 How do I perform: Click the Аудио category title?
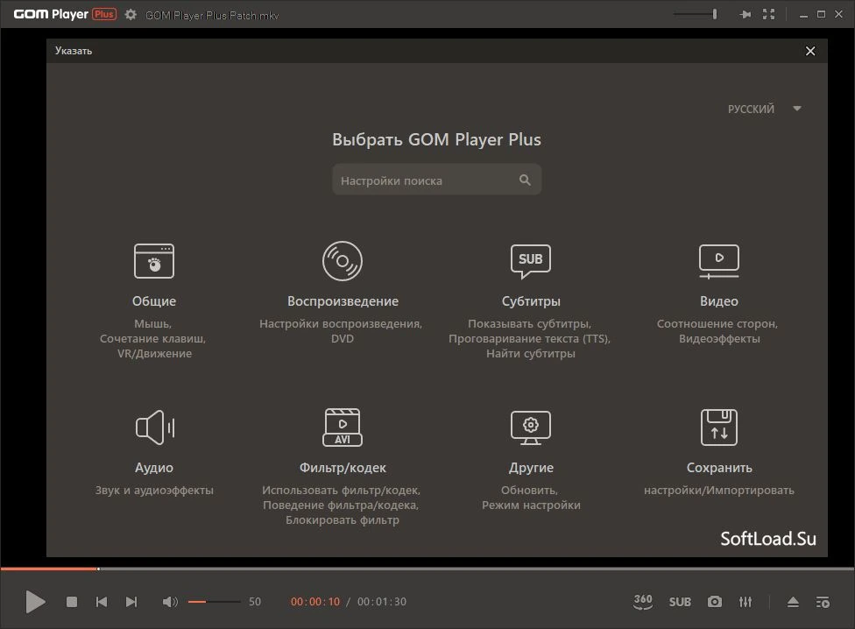tap(154, 468)
